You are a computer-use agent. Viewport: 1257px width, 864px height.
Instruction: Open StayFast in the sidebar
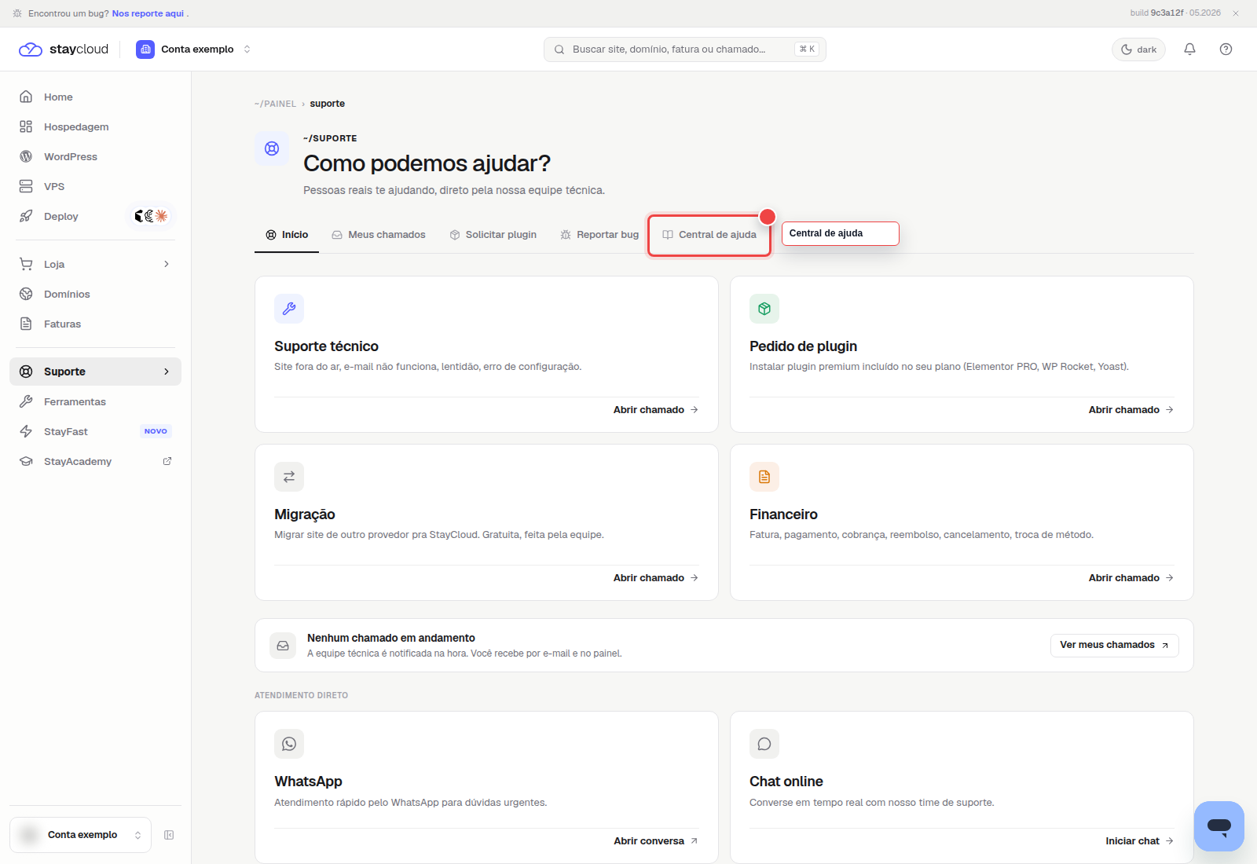pyautogui.click(x=95, y=431)
